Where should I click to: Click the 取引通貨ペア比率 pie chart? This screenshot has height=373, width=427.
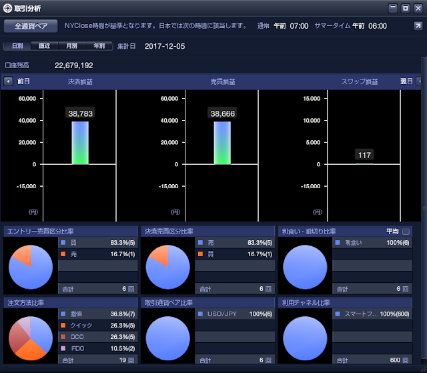click(167, 338)
